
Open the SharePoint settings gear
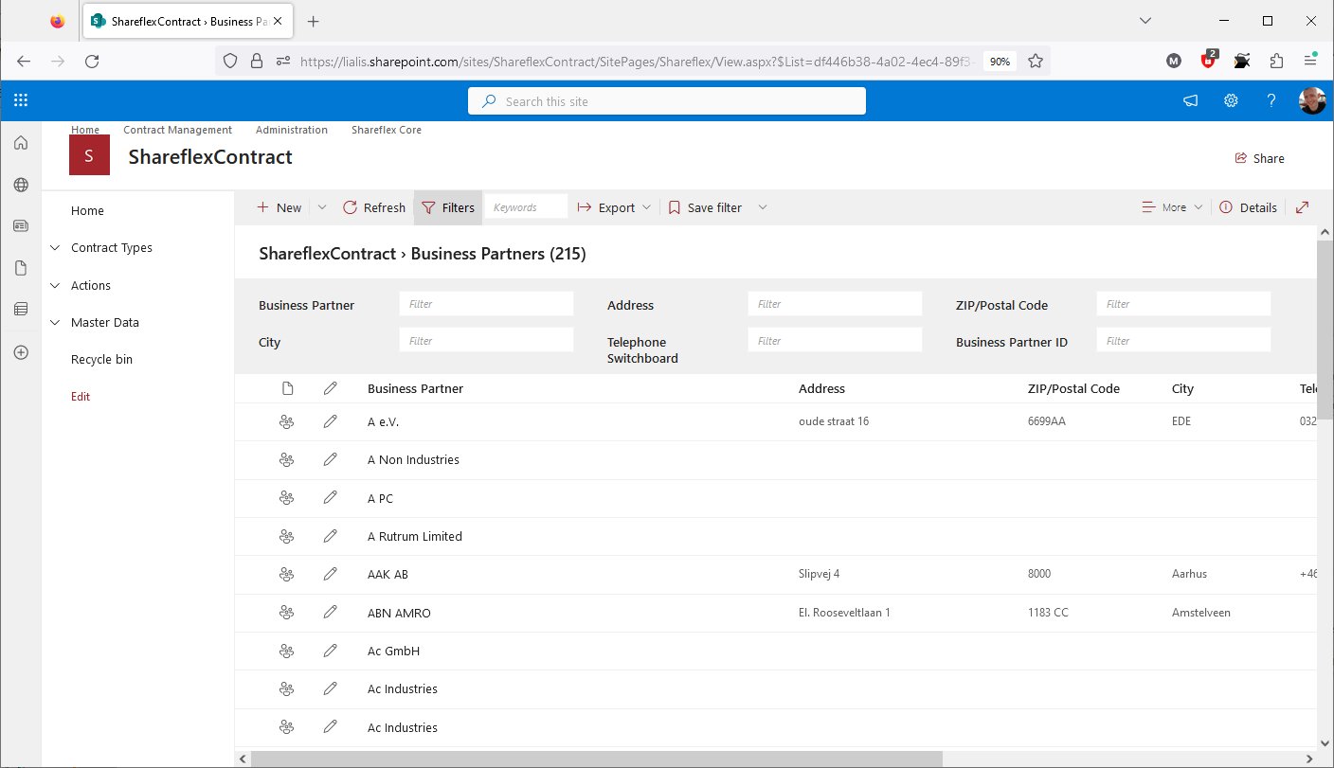tap(1231, 100)
